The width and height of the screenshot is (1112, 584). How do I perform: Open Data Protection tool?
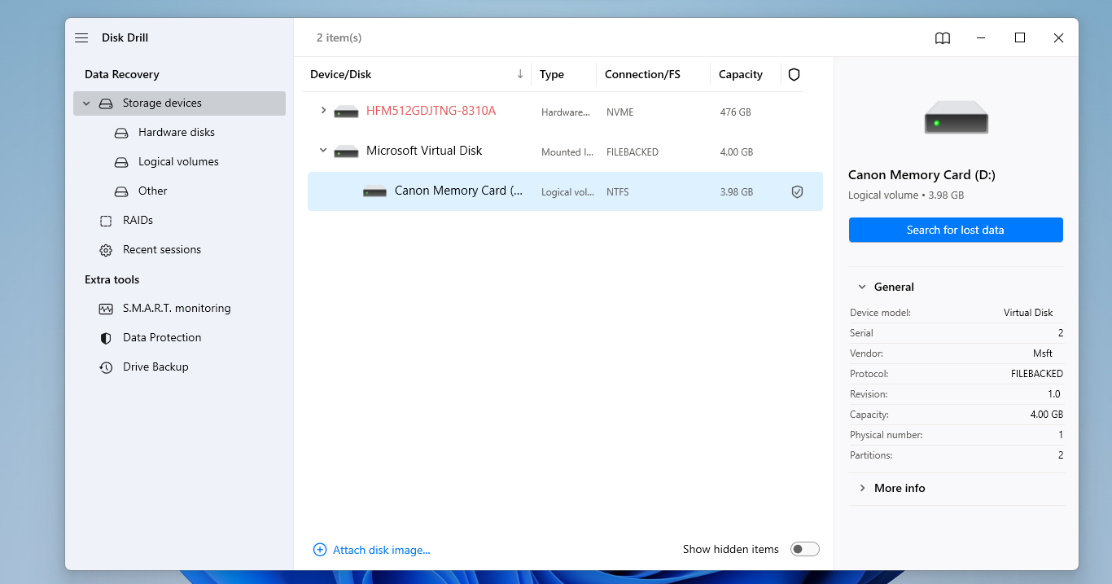pyautogui.click(x=162, y=338)
